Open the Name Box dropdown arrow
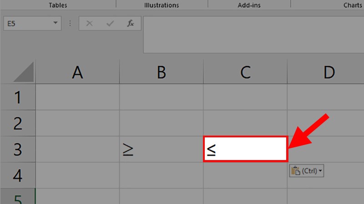The width and height of the screenshot is (364, 204). [x=55, y=23]
